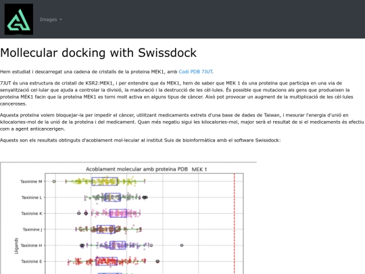Click the green A logo in navbar
The width and height of the screenshot is (365, 274).
(19, 20)
